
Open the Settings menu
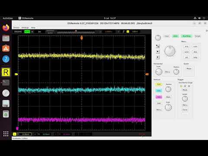(x=25, y=27)
